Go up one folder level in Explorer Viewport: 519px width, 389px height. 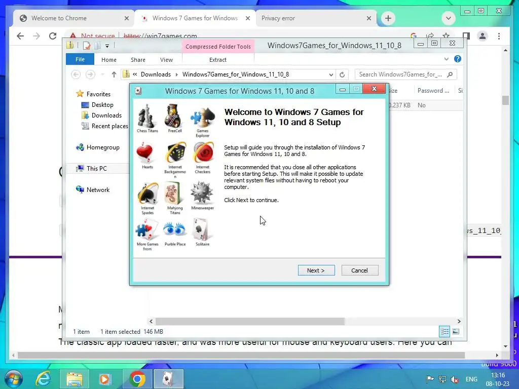114,74
